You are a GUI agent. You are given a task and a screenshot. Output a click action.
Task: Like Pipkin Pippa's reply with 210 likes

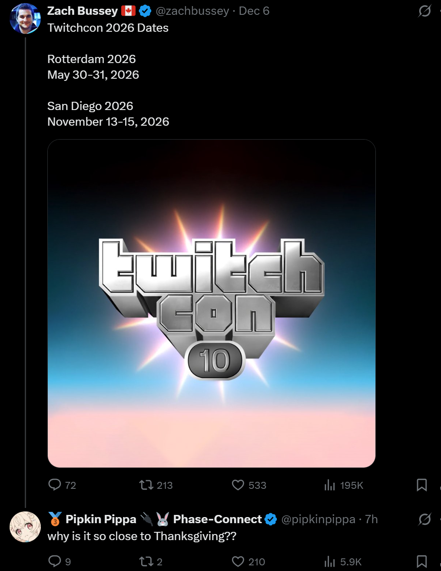click(248, 561)
